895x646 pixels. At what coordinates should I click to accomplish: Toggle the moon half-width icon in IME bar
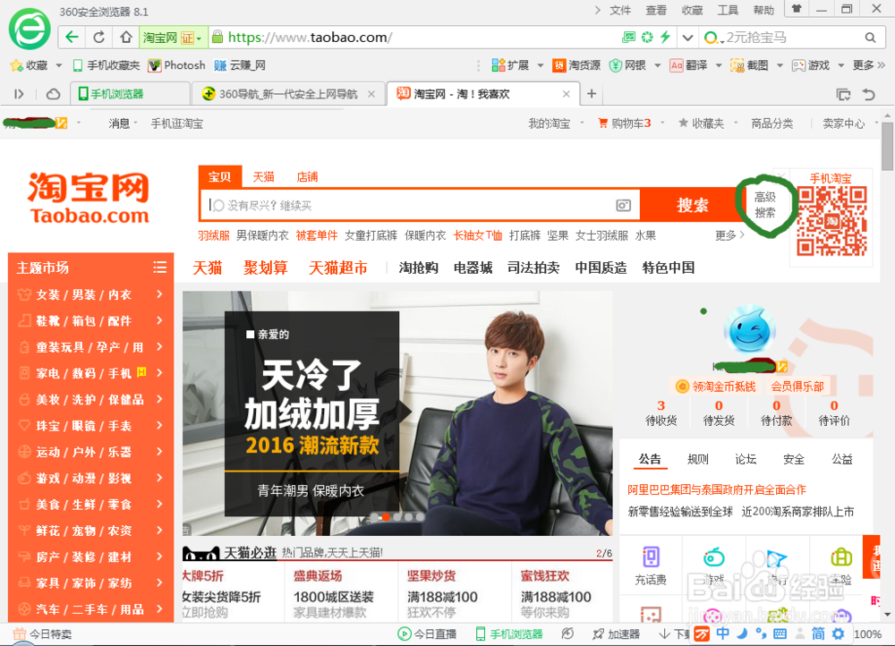point(742,633)
